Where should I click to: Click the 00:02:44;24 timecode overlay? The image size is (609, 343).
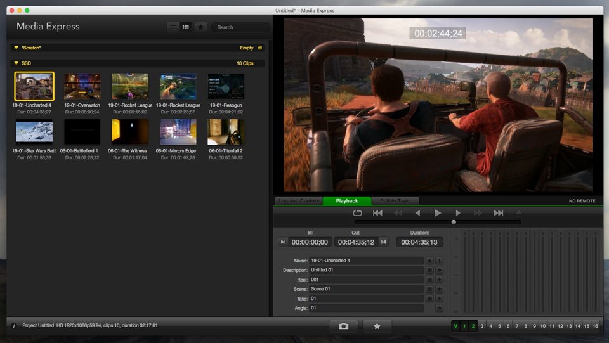pyautogui.click(x=438, y=34)
